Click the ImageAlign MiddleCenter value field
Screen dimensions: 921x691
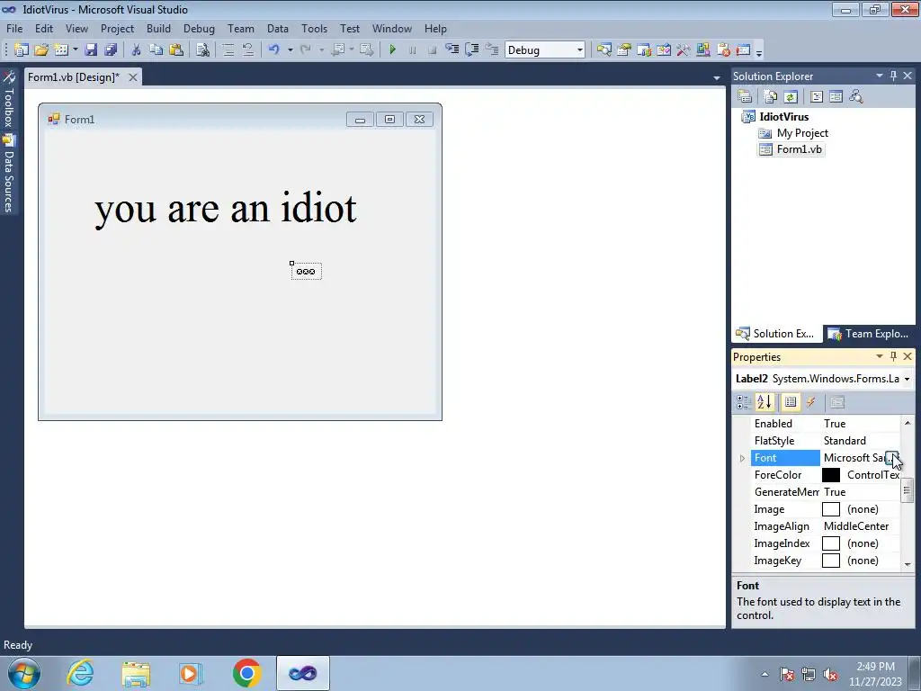pos(860,526)
